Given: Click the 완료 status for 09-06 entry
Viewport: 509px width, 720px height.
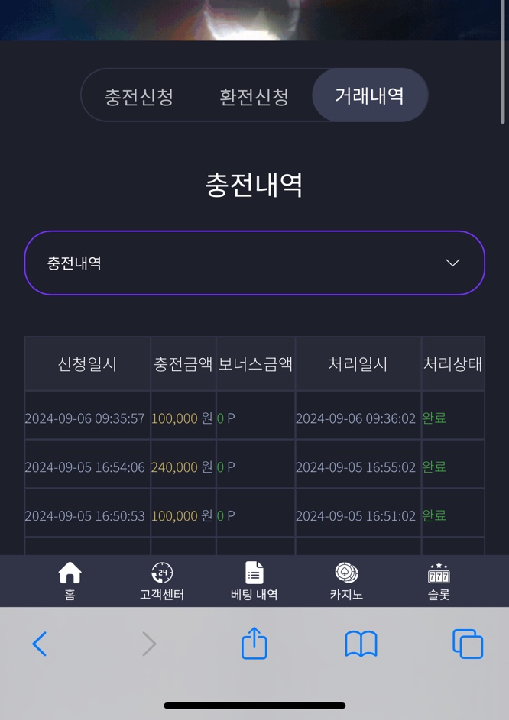Looking at the screenshot, I should (x=434, y=418).
